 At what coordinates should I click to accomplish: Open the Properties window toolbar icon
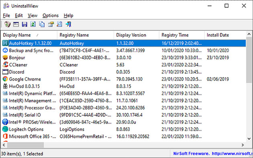pyautogui.click(x=16, y=24)
